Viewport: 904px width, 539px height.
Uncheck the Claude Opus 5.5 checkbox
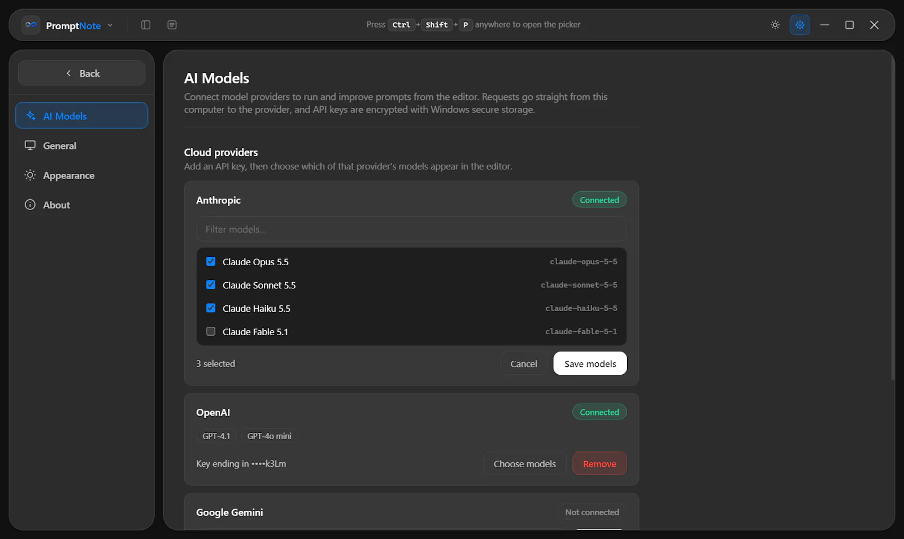[x=211, y=261]
